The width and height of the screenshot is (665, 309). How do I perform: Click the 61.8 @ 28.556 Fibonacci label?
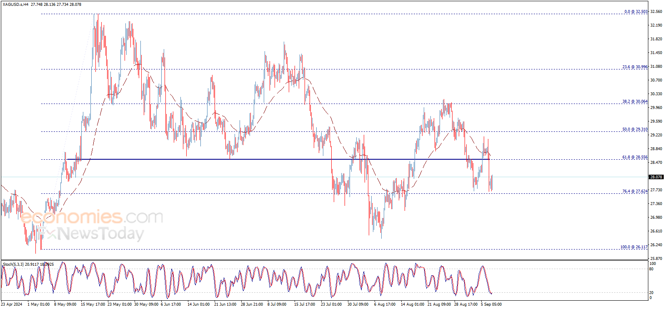635,157
